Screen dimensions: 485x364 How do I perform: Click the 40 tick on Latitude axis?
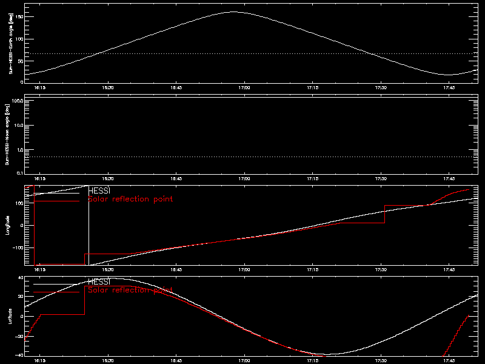tap(21, 278)
